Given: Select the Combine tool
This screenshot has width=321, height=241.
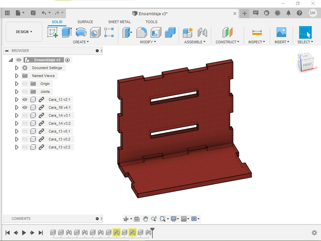Looking at the screenshot, I should (170, 32).
